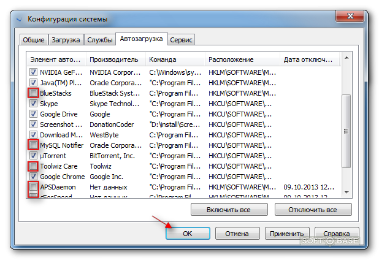Click the title bar system icon

click(x=20, y=19)
